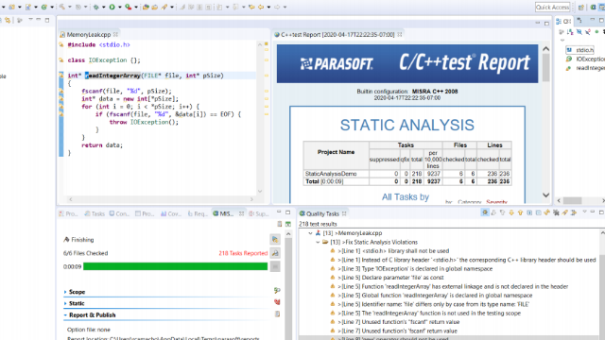Screen dimensions: 605x340
Task: Open dropdown arrow beside Build hammer
Action: (x=70, y=7)
